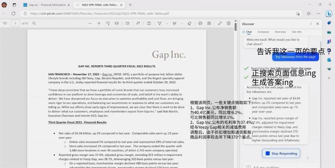This screenshot has height=168, width=335.
Task: Open PDF viewer settings gear
Action: [x=229, y=23]
